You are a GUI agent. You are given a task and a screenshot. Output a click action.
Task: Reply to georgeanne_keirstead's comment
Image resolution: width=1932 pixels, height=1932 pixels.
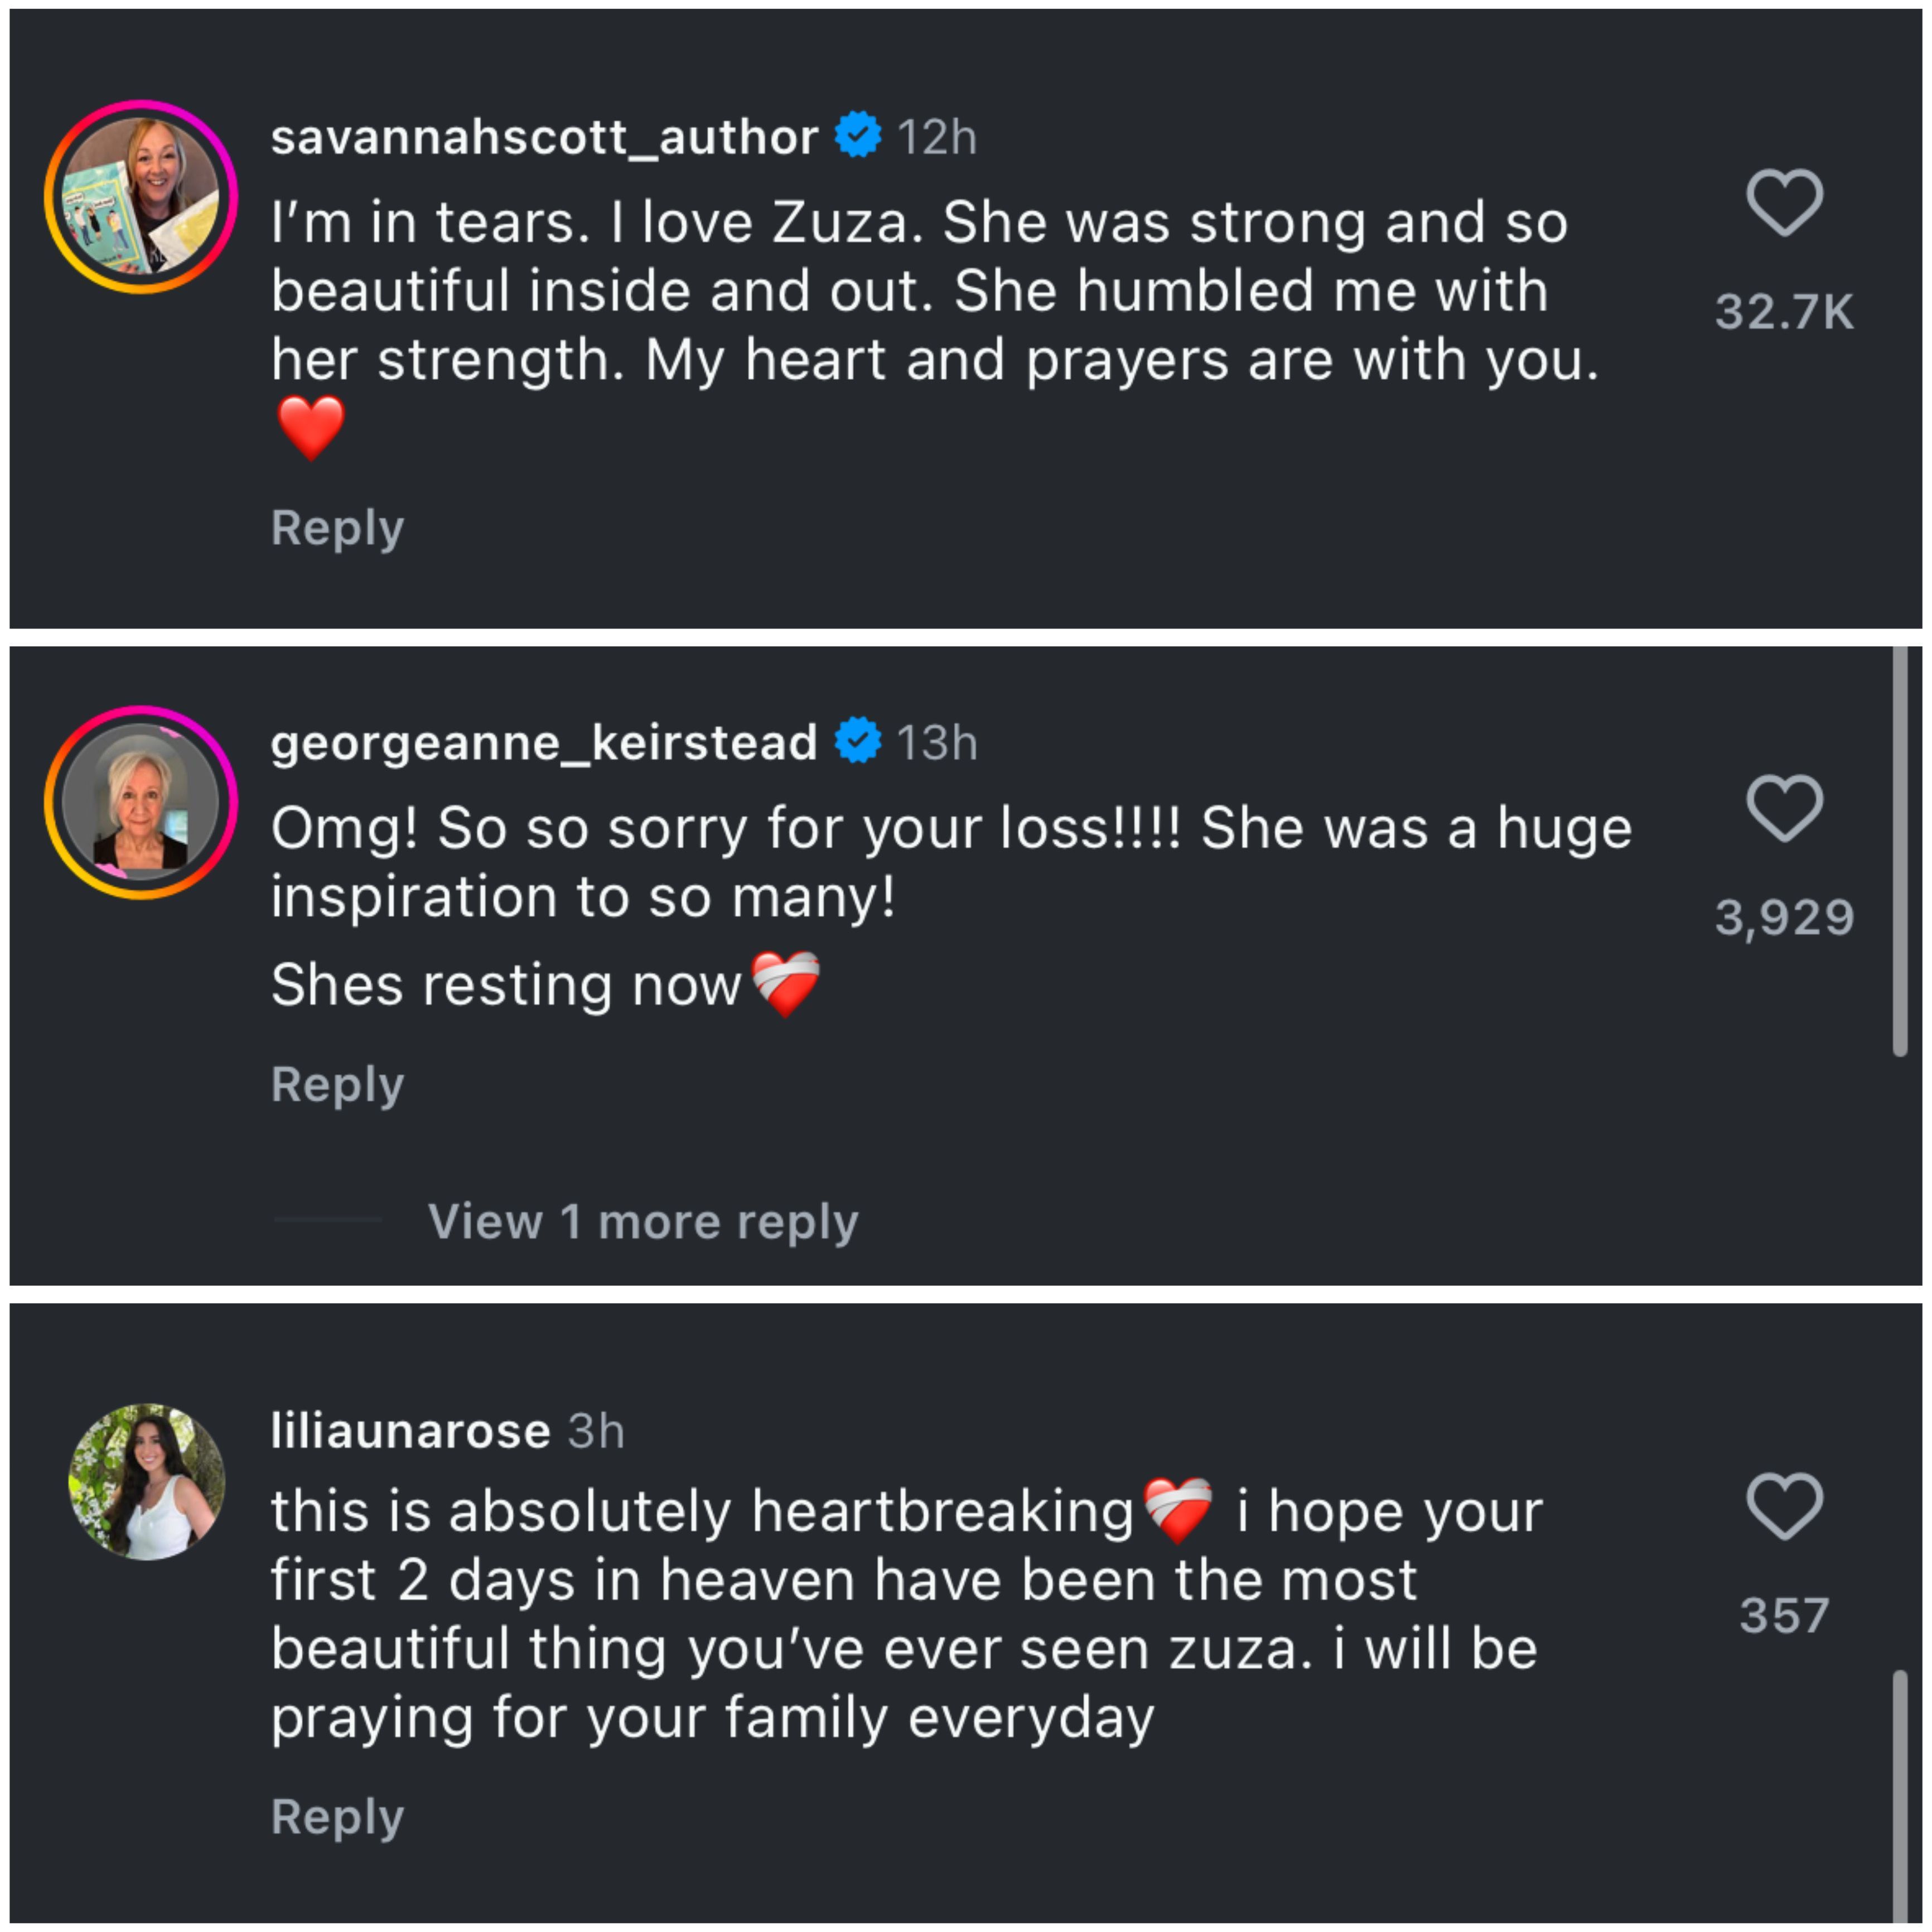click(x=337, y=1084)
